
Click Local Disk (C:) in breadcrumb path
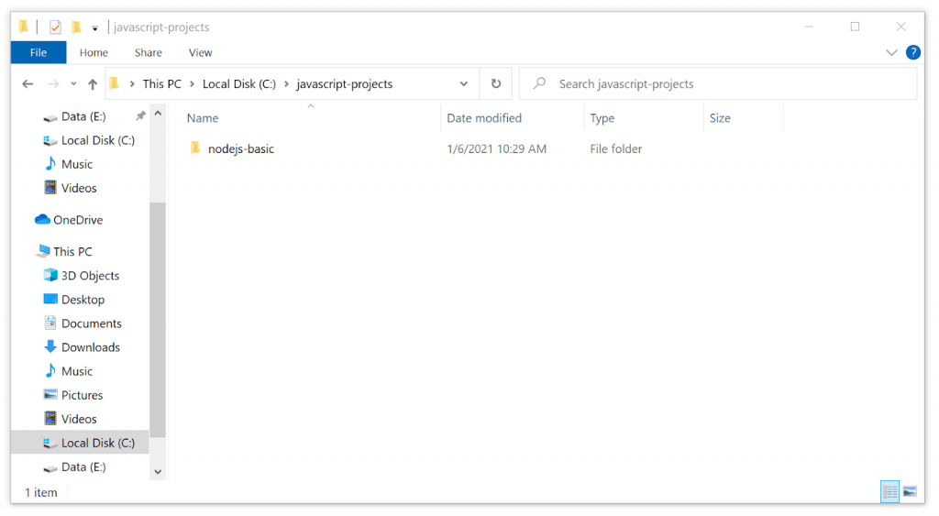238,83
